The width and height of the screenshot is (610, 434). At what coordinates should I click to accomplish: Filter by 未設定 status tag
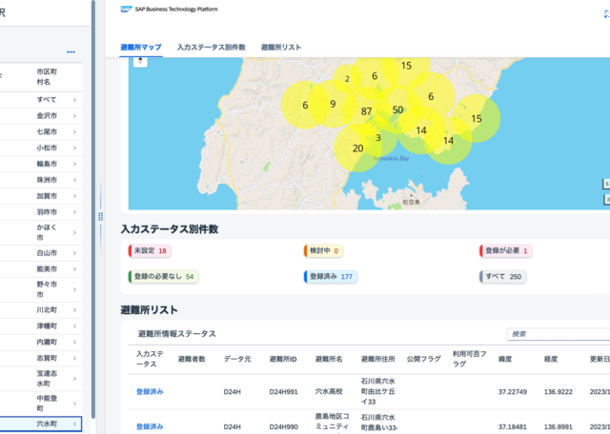pos(150,250)
